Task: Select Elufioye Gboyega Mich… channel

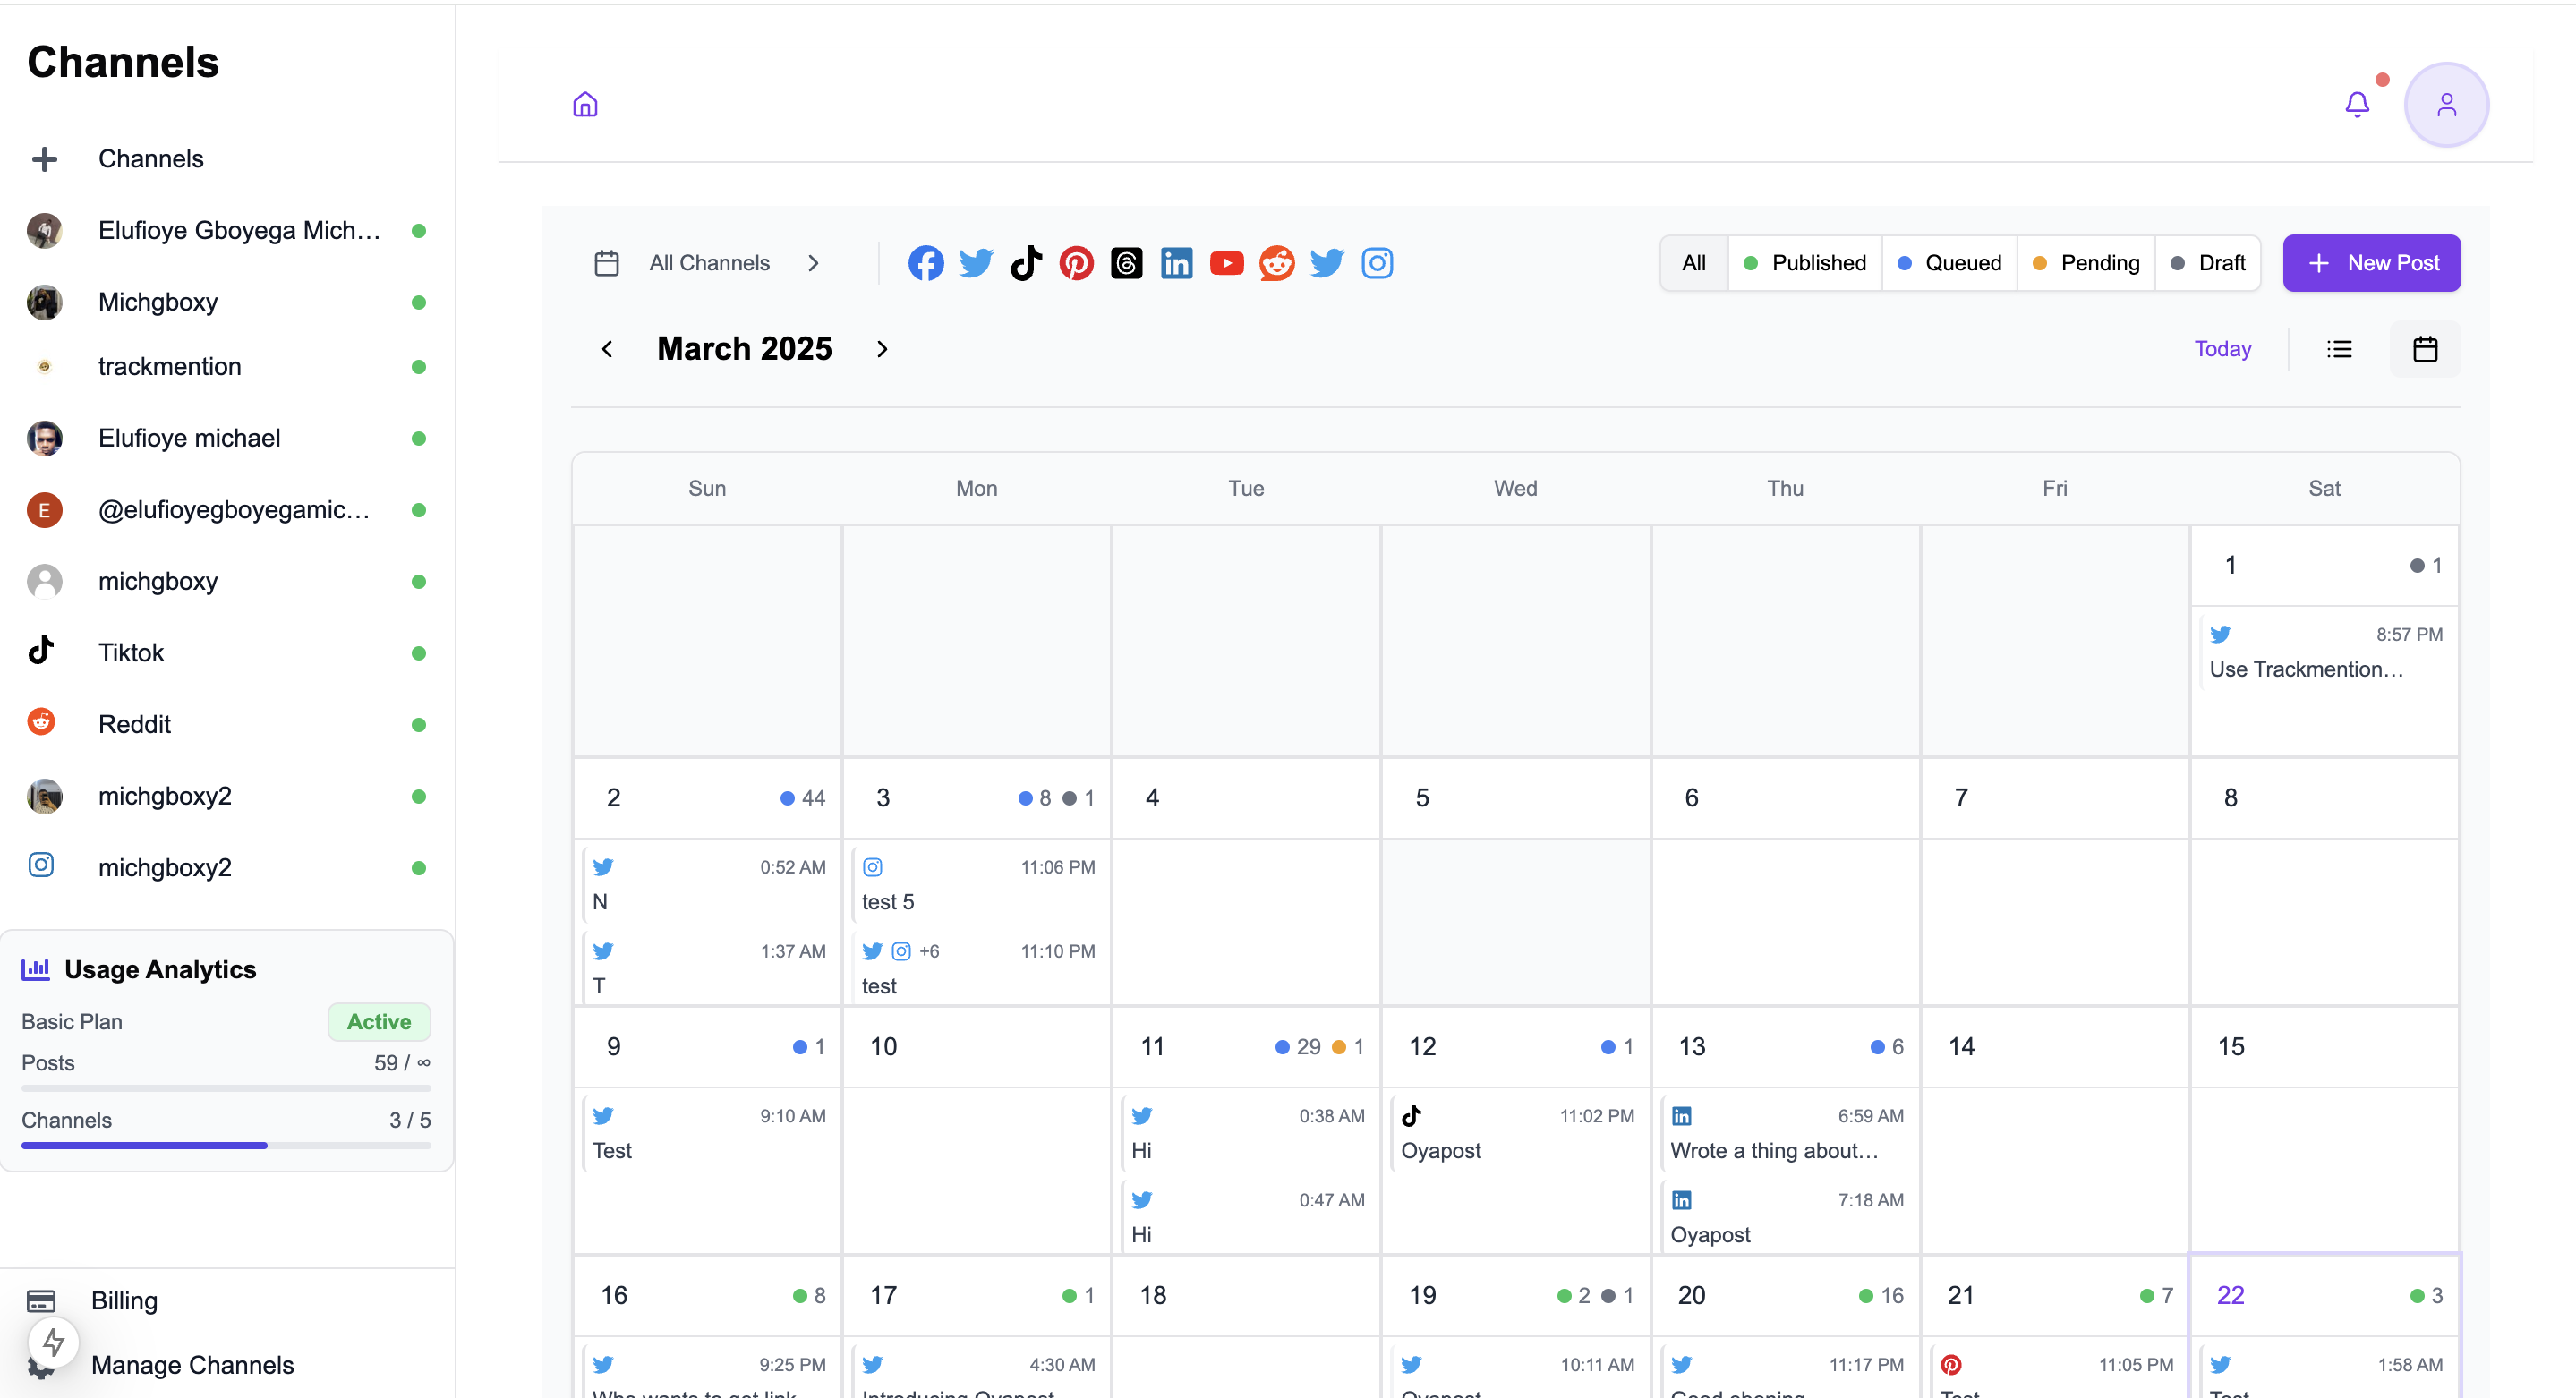Action: coord(226,231)
